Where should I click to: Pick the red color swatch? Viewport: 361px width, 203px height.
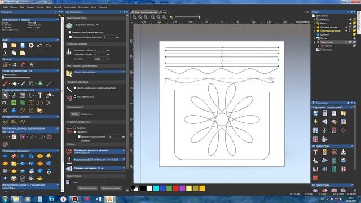(175, 188)
